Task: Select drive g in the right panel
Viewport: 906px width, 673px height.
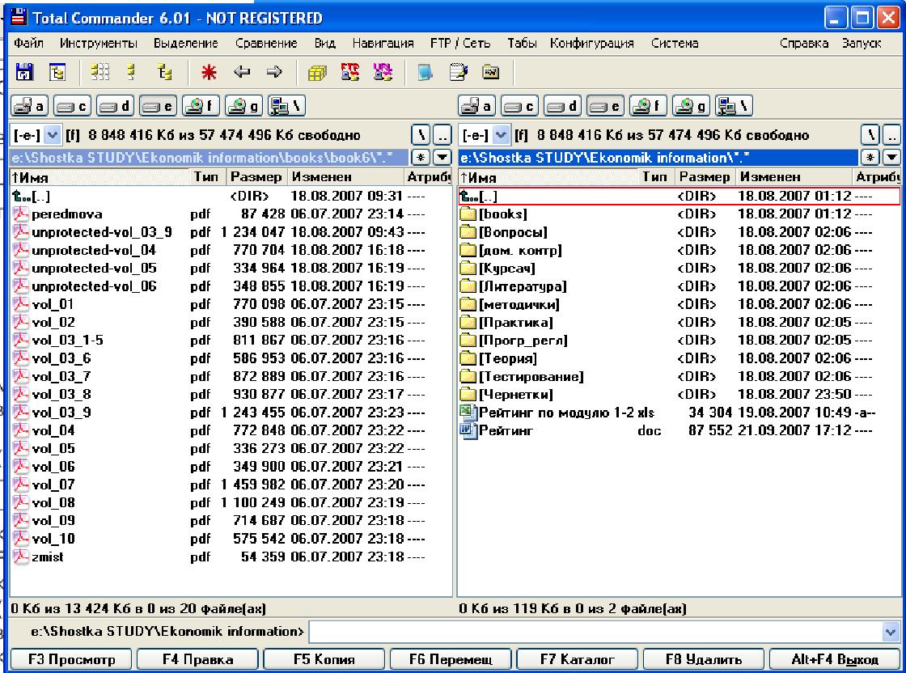Action: click(691, 106)
